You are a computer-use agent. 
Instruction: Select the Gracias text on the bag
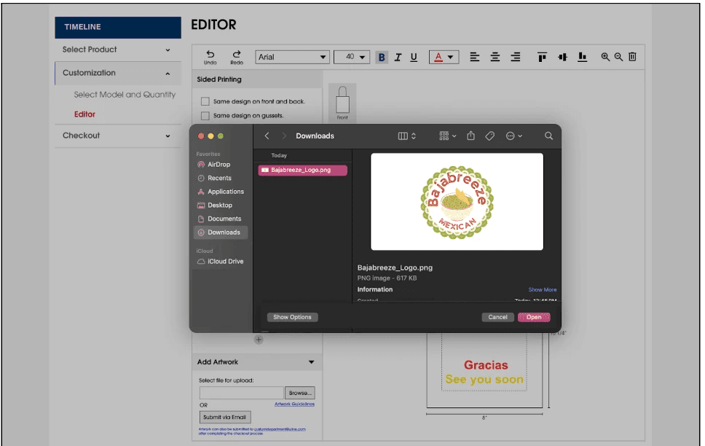point(486,365)
